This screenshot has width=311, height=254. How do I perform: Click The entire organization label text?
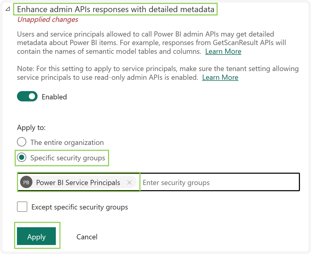[x=67, y=143]
